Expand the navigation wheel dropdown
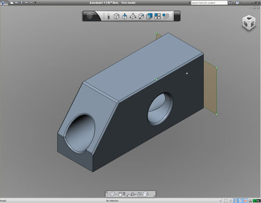The width and height of the screenshot is (261, 203). click(116, 194)
